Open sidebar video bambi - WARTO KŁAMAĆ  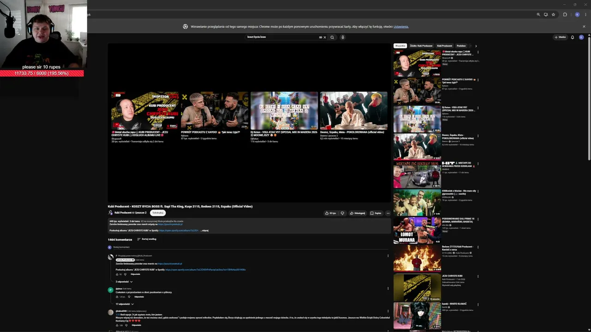pyautogui.click(x=417, y=315)
